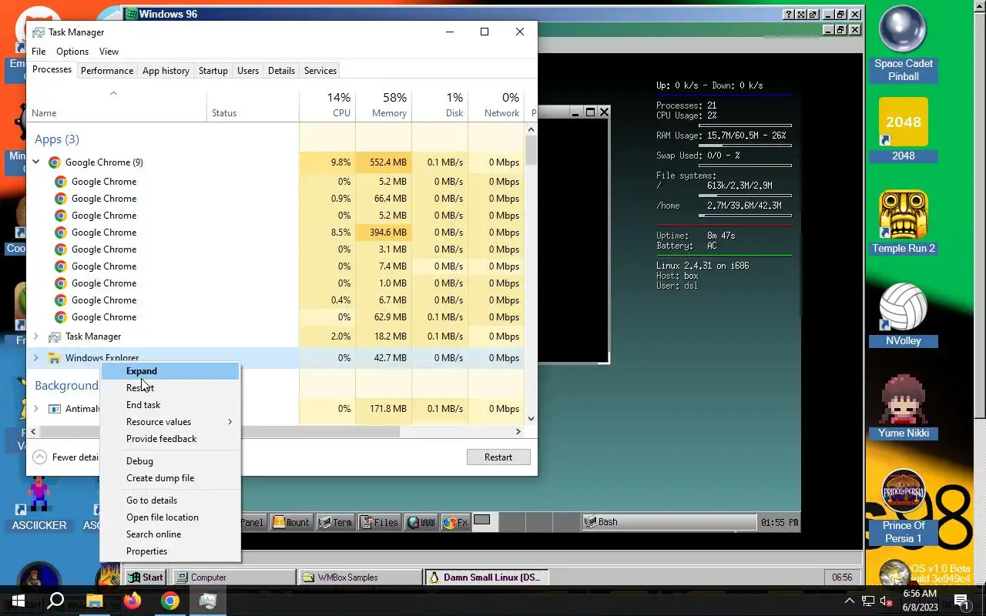The height and width of the screenshot is (616, 986).
Task: Click the sort arrow above Name column
Action: (x=113, y=93)
